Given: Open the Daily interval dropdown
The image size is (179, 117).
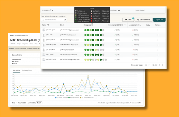Looking at the screenshot, I should click(14, 103).
